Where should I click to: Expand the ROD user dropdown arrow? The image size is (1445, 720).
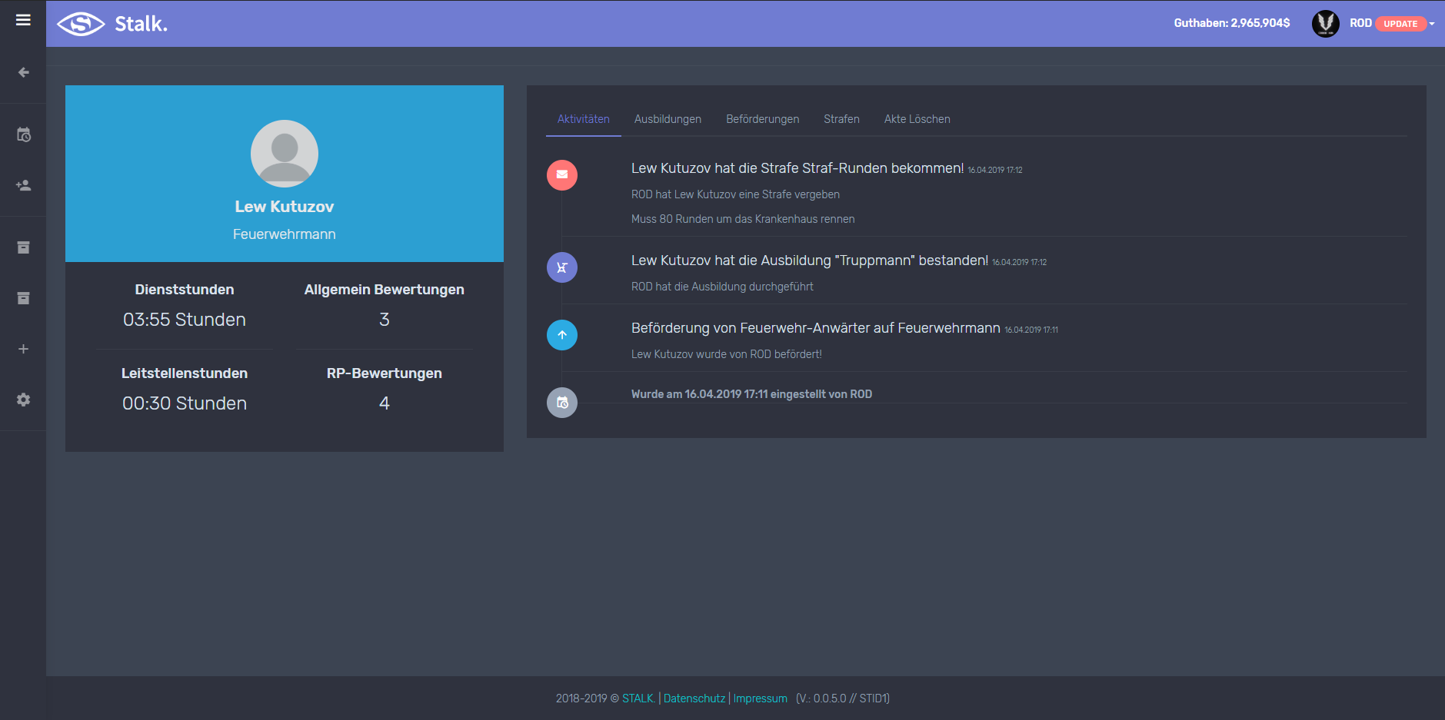(x=1432, y=24)
